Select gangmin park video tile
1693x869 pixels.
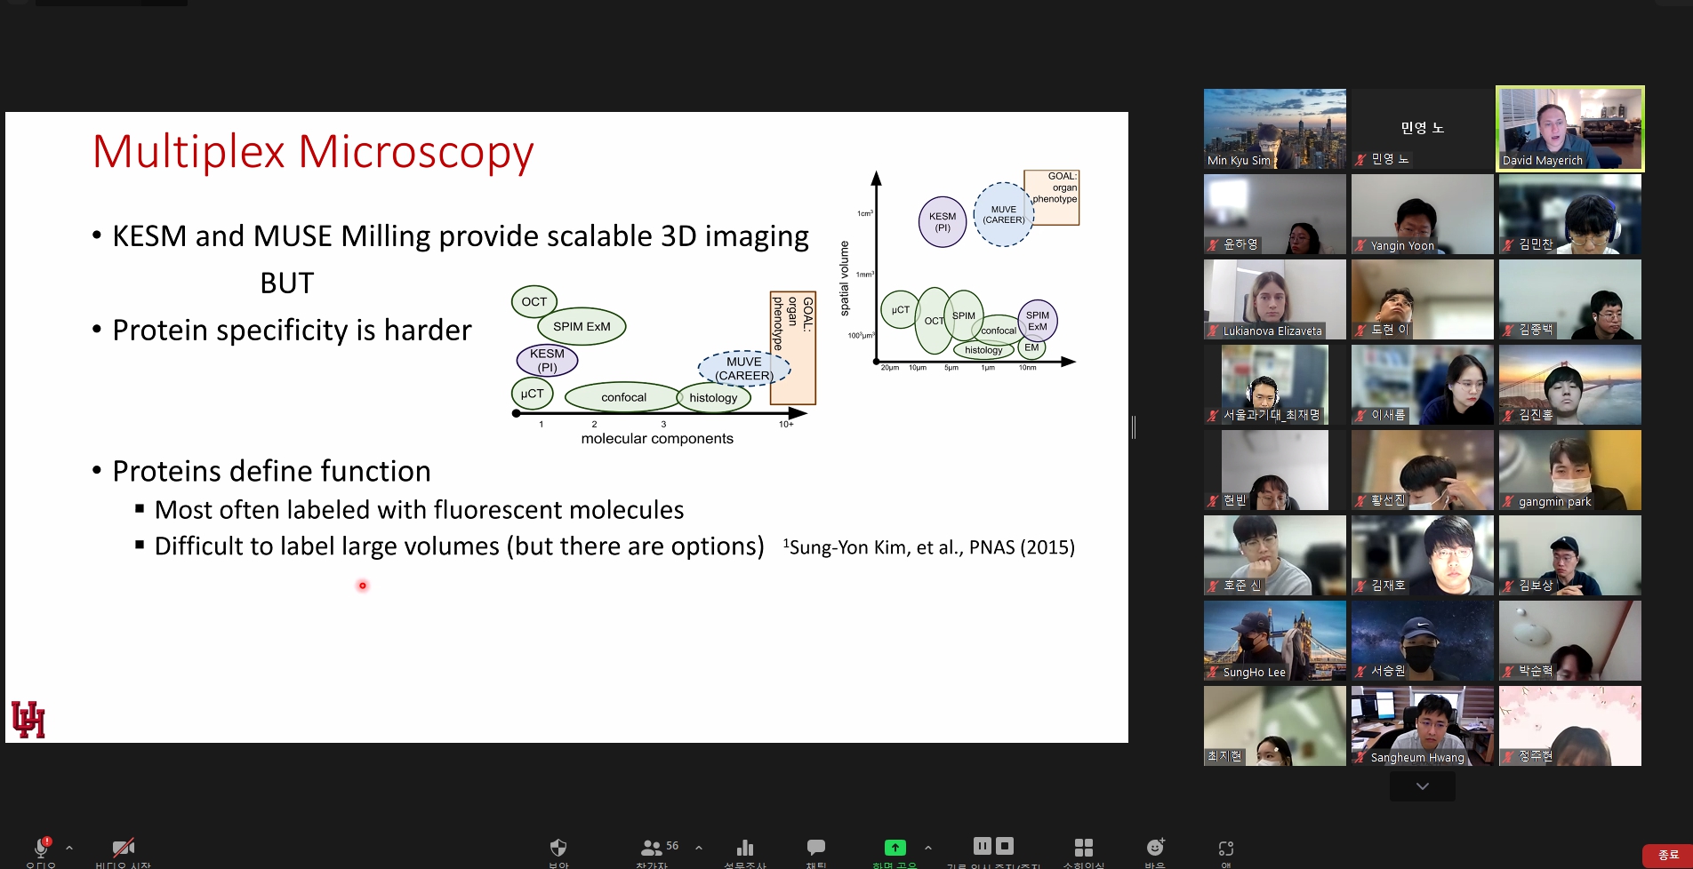coord(1570,470)
